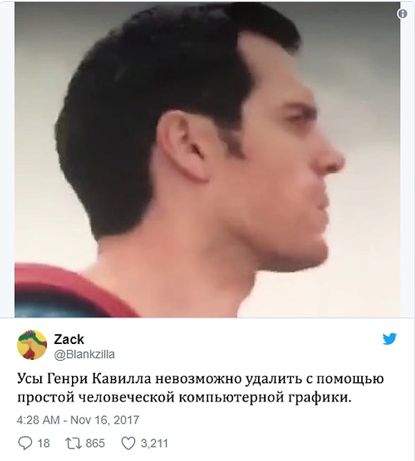This screenshot has height=461, width=415.
Task: Click the reply speech bubble icon
Action: (x=25, y=443)
